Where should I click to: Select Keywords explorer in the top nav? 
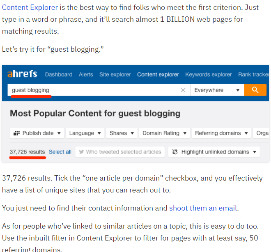coord(208,75)
